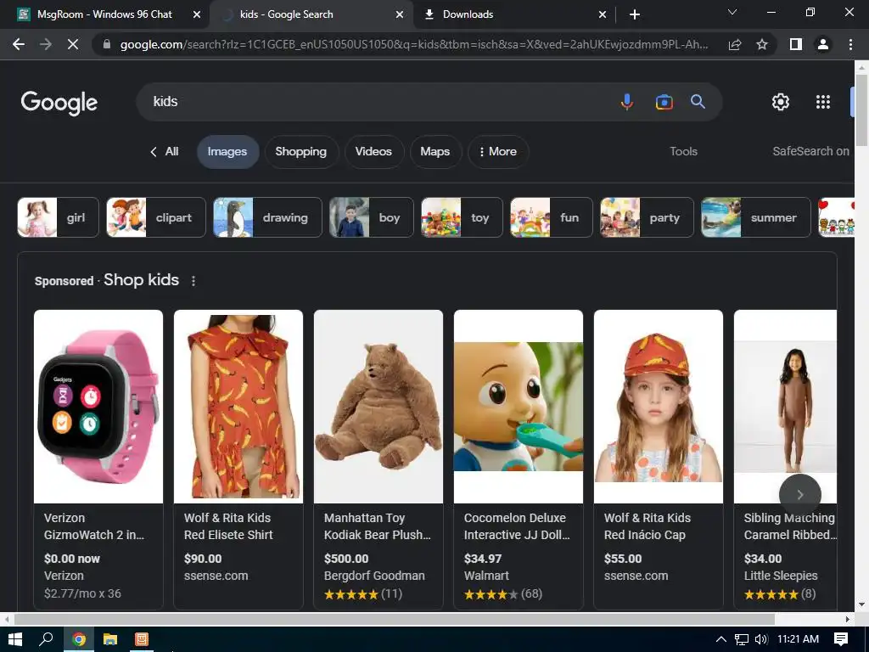Expand the More search filters

click(497, 151)
